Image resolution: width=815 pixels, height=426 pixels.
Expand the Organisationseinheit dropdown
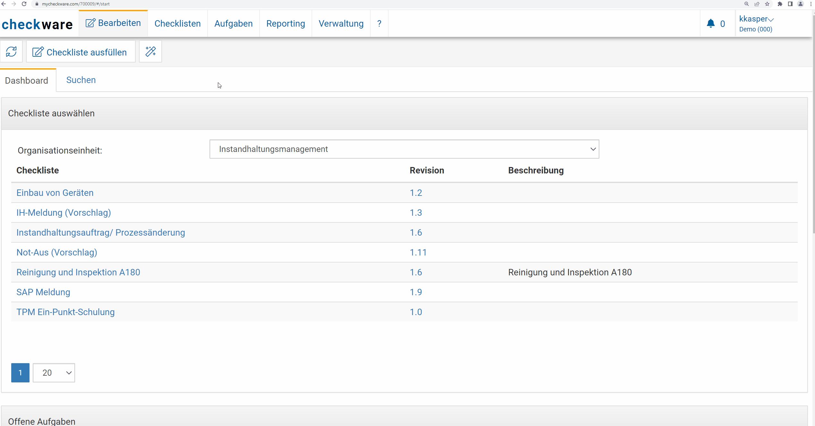(x=404, y=149)
